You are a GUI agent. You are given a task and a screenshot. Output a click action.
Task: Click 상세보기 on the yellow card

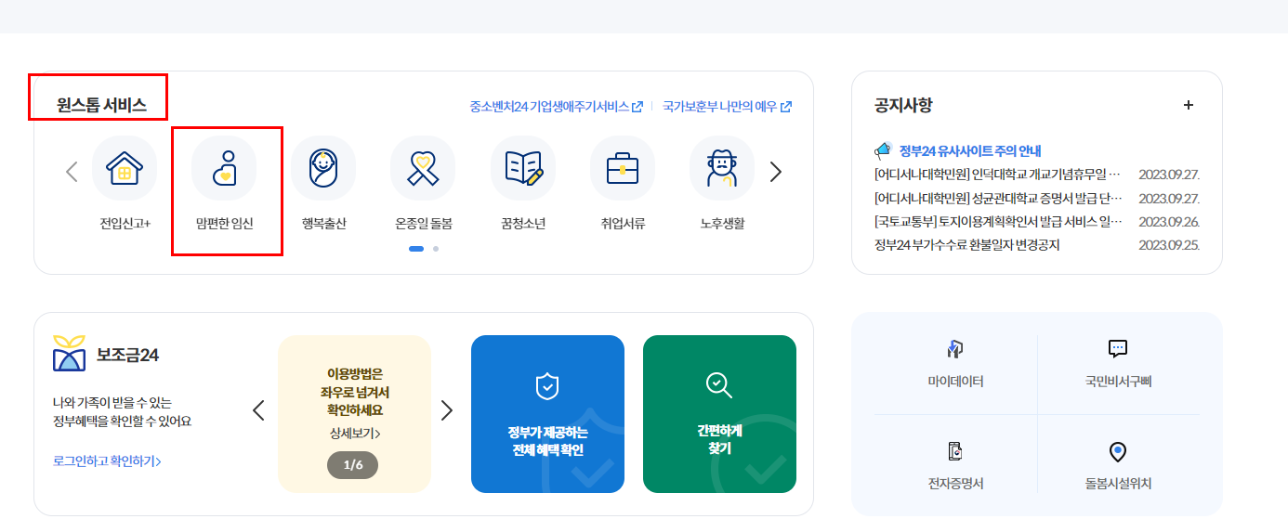pos(354,433)
